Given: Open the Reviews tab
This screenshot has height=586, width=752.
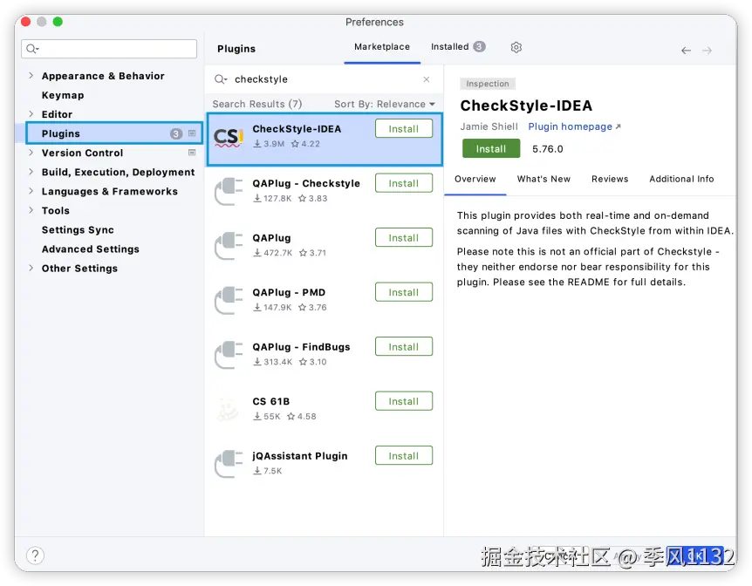Looking at the screenshot, I should [x=610, y=179].
